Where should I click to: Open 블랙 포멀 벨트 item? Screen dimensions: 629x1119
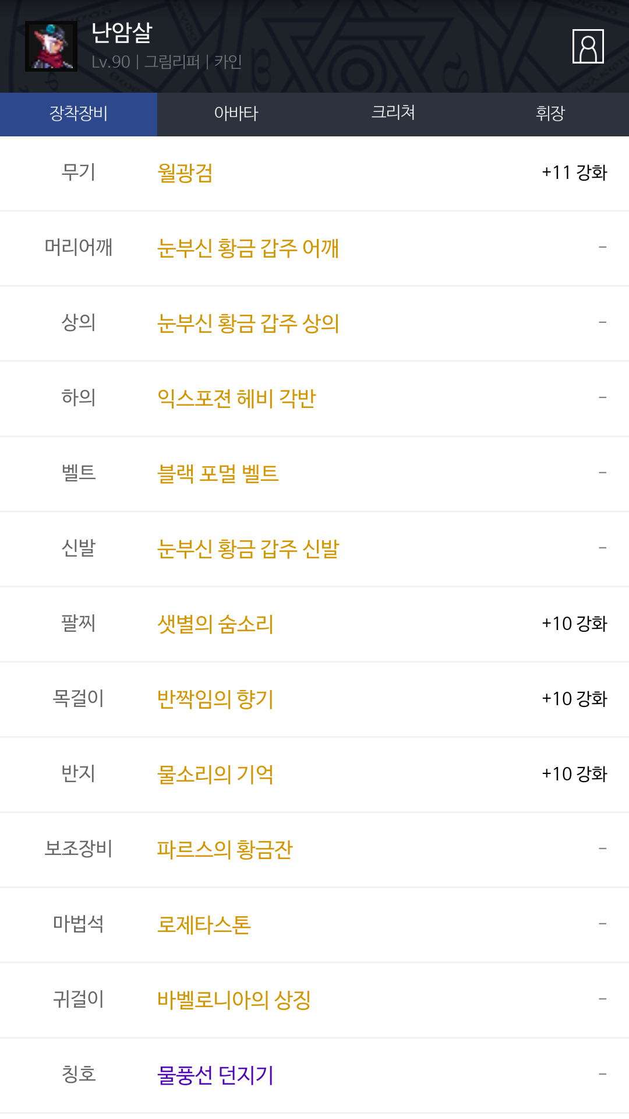pos(218,474)
